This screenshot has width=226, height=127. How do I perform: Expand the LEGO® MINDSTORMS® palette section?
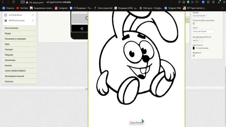(19, 71)
